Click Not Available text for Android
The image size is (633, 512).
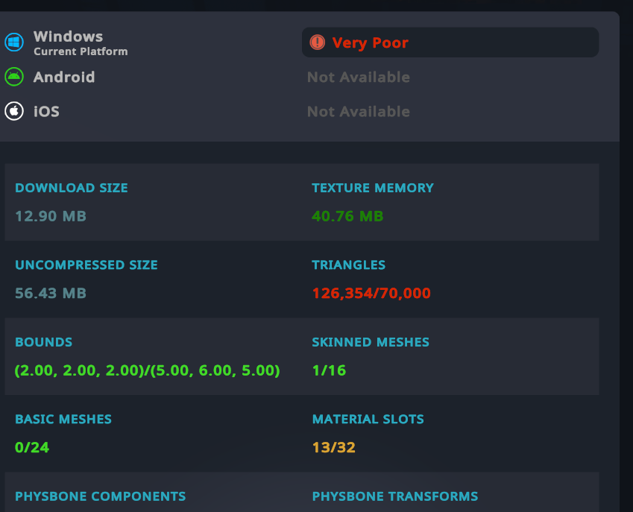pyautogui.click(x=359, y=77)
